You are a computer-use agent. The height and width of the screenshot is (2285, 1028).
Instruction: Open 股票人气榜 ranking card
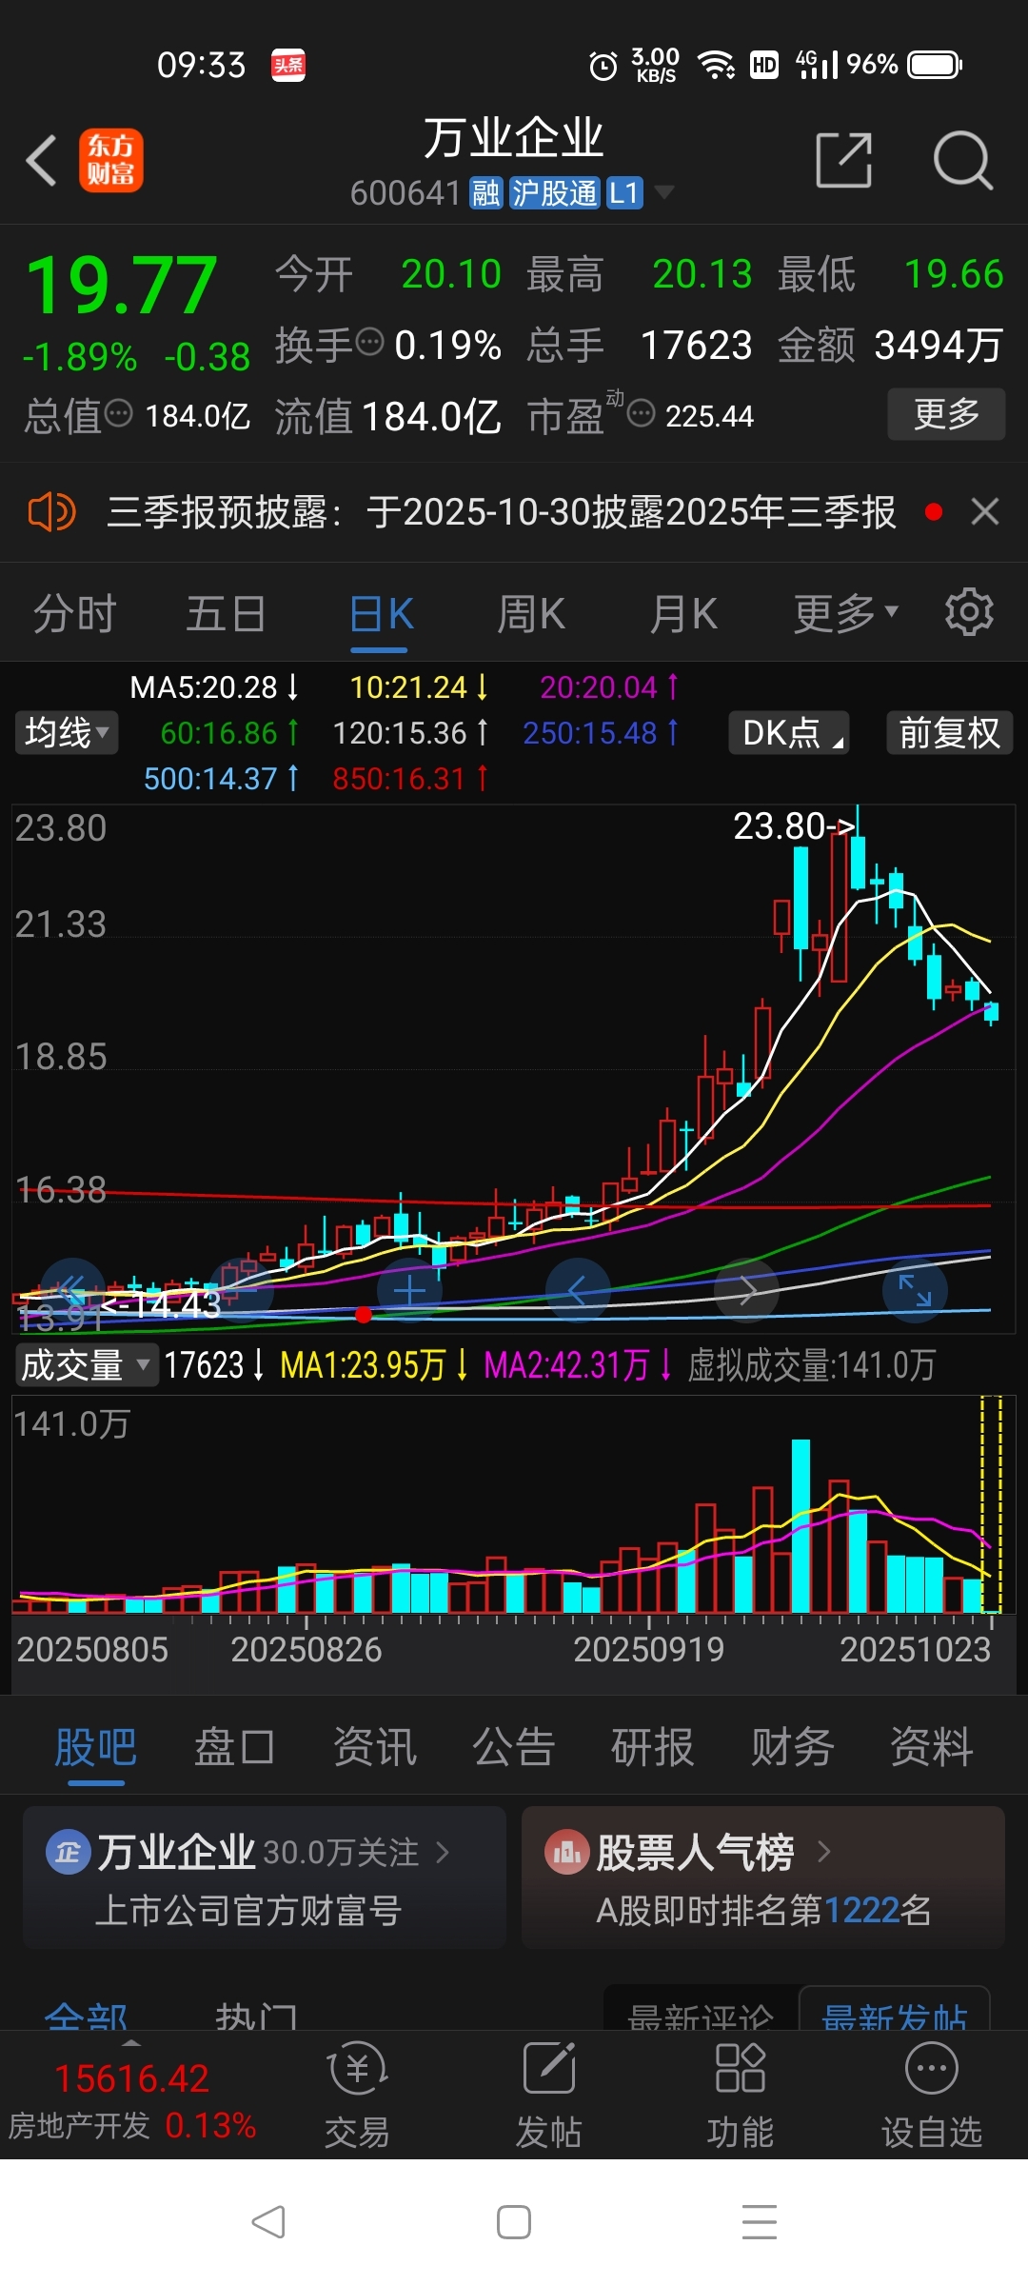point(763,1877)
